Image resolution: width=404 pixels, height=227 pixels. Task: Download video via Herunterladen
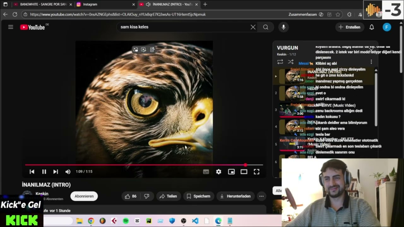235,196
